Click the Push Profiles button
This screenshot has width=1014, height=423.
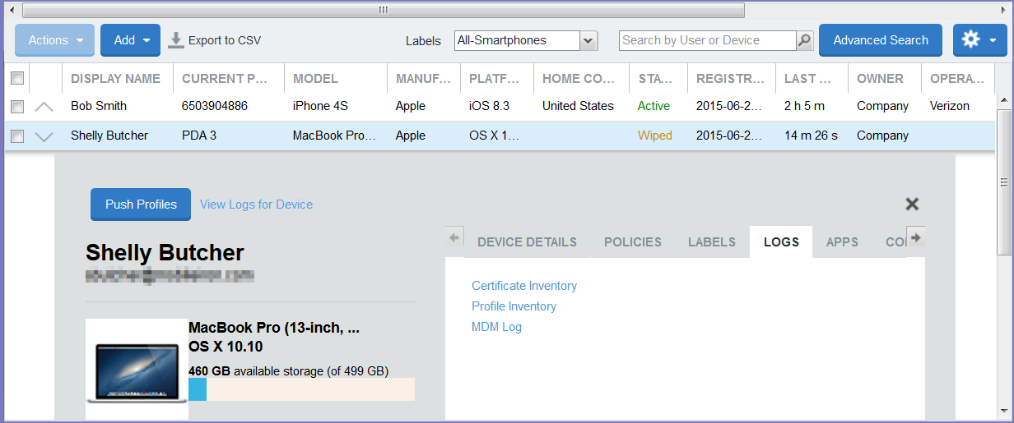pos(141,205)
